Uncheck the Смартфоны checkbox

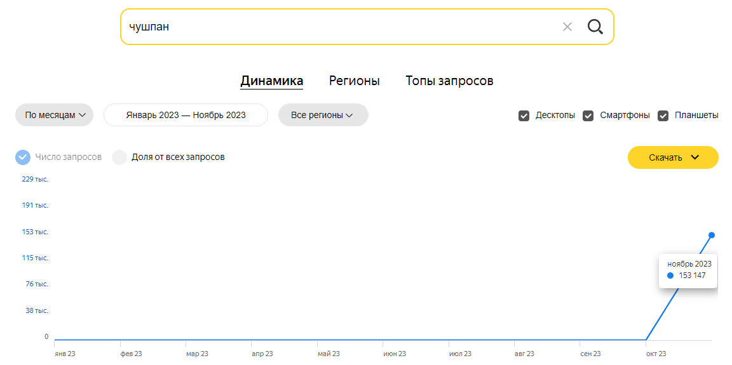click(x=588, y=116)
